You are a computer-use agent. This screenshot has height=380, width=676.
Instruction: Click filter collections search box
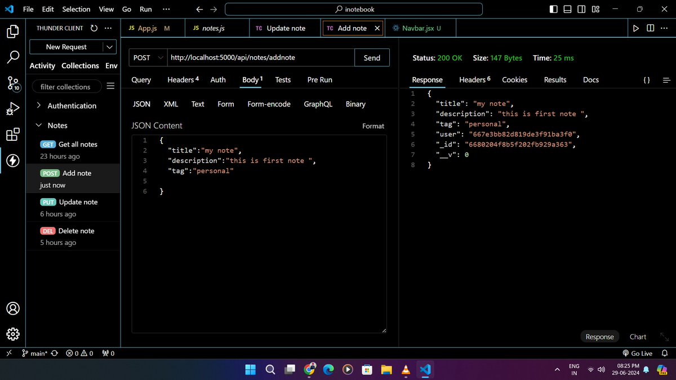[x=65, y=87]
